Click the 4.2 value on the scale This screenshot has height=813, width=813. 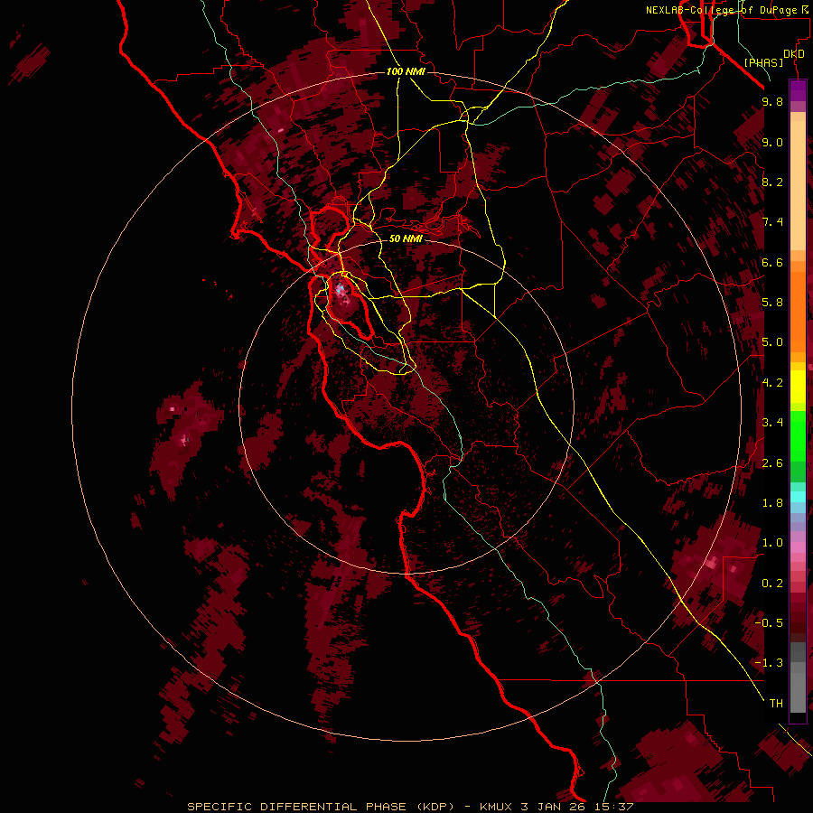pyautogui.click(x=772, y=383)
